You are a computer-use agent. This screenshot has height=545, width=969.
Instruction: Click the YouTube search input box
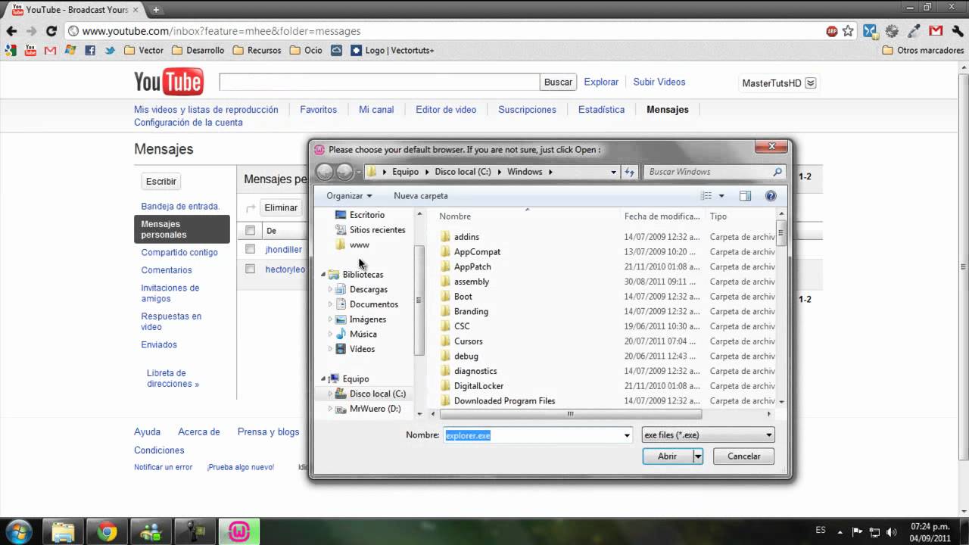point(379,82)
